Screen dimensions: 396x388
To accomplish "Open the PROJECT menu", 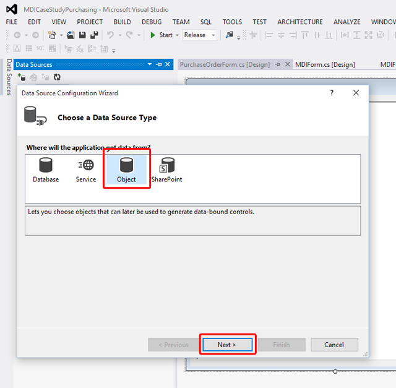I will point(90,22).
